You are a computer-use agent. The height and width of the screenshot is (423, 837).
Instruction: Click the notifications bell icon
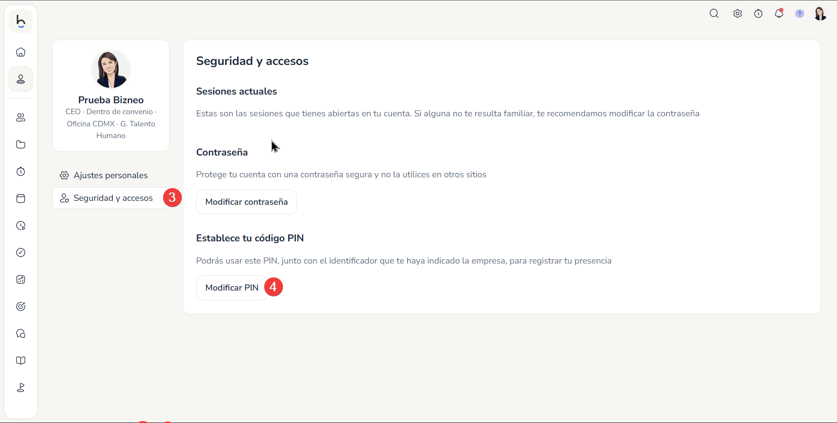(x=779, y=14)
